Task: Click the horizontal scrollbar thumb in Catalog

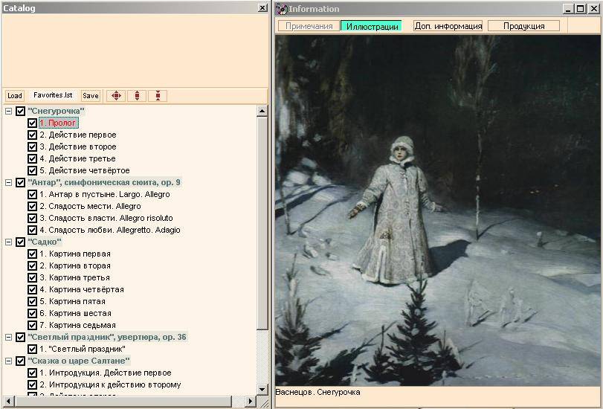Action: [123, 401]
